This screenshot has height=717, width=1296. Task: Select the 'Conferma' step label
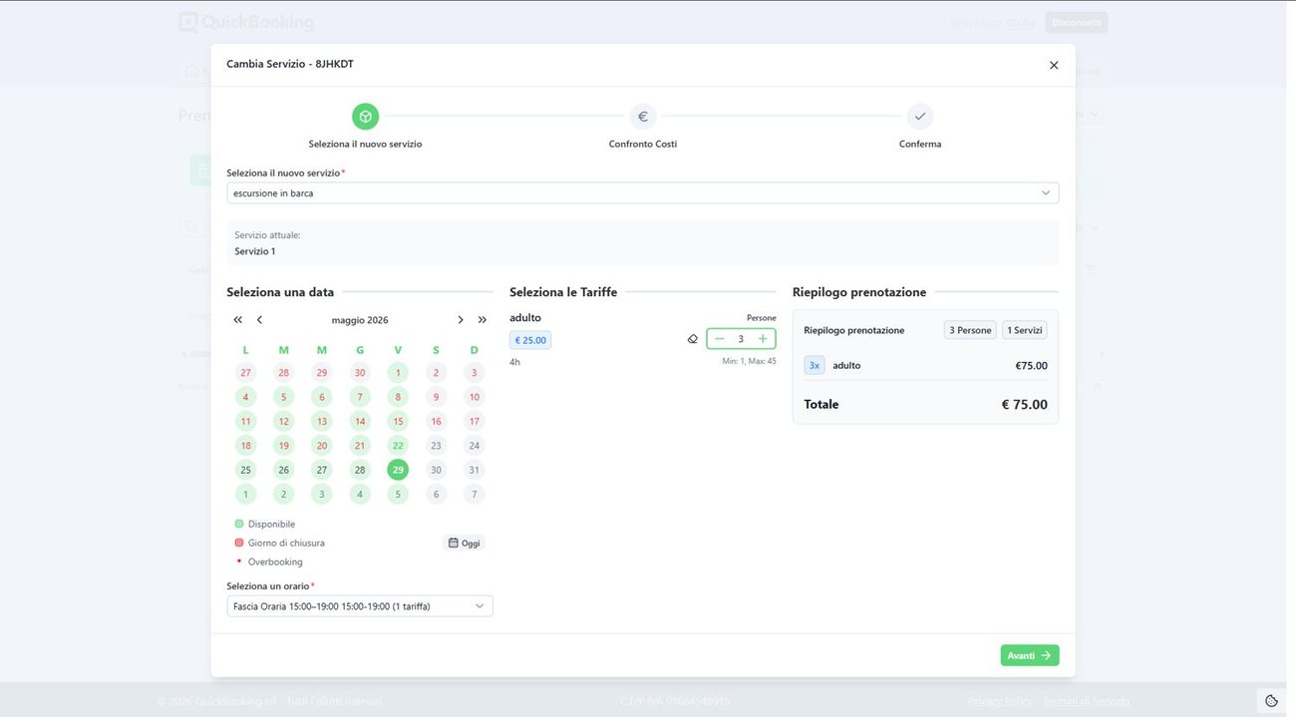coord(920,144)
